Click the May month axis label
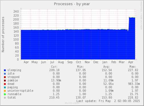The width and height of the screenshot is (144, 106). [x=35, y=62]
